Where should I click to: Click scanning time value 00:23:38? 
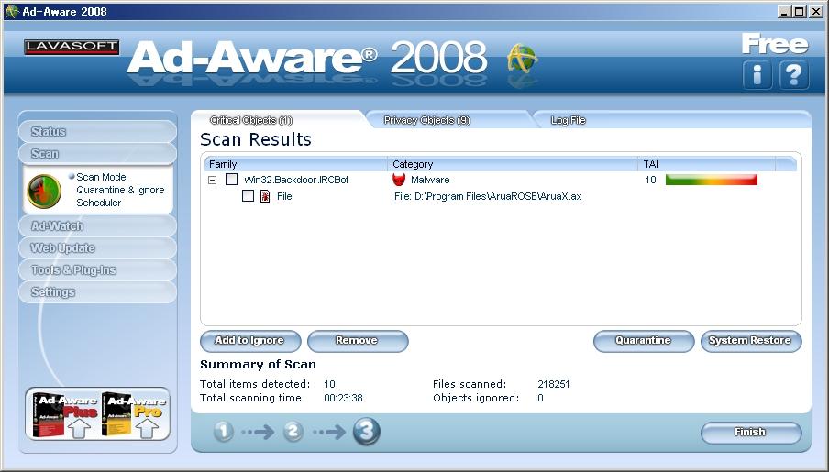(x=343, y=398)
